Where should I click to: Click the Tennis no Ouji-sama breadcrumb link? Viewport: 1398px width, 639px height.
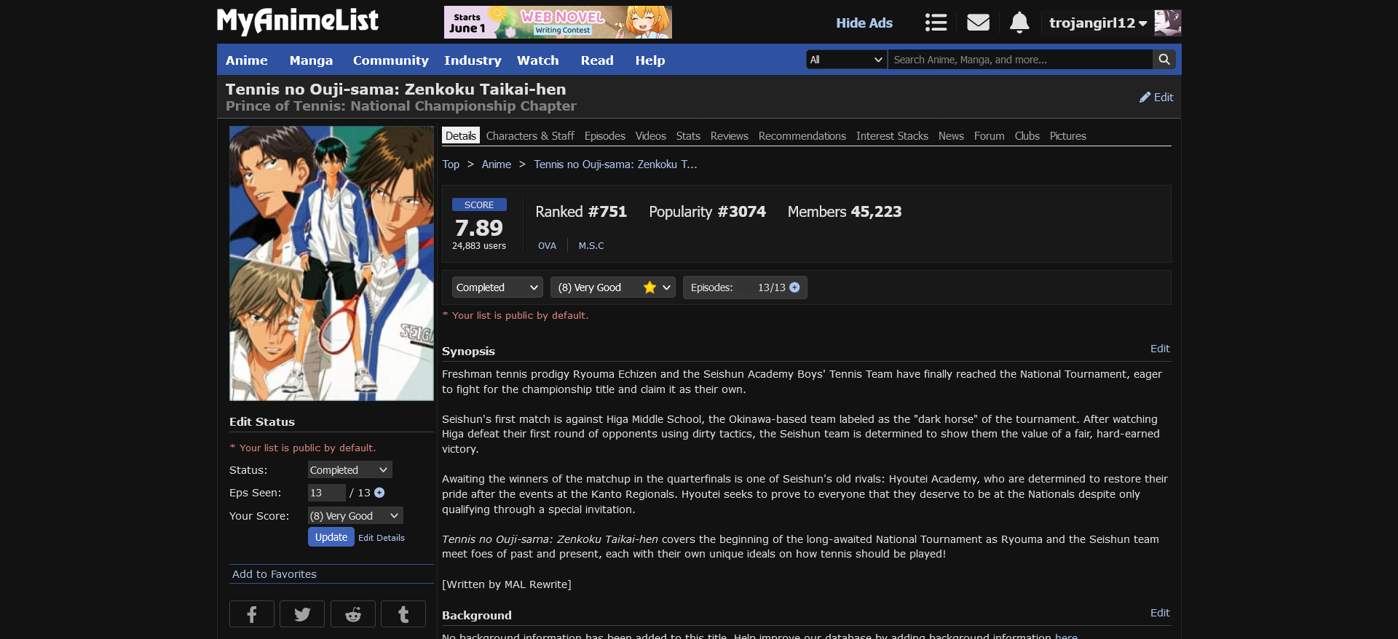(615, 164)
